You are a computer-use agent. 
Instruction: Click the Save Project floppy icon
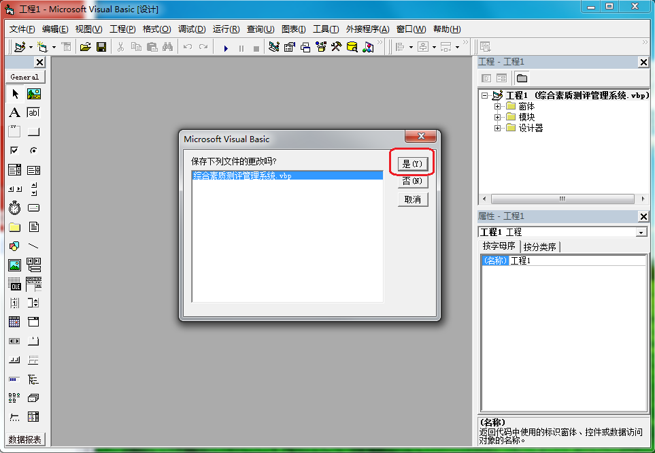[101, 47]
